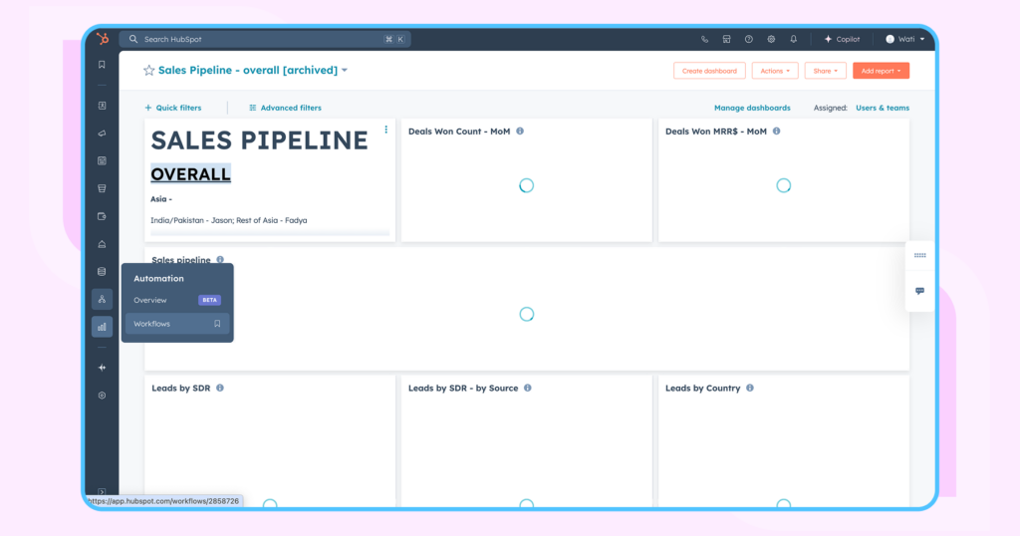Open the Marketplace store icon in top bar
Viewport: 1020px width, 536px height.
[726, 39]
